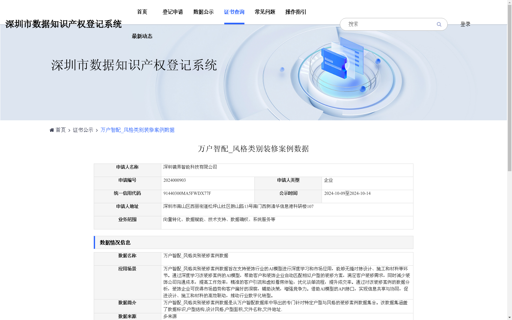
Task: Select the 证书查询 tab
Action: pos(234,12)
